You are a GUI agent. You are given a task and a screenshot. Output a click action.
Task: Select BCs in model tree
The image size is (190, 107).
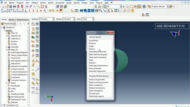tap(12, 91)
